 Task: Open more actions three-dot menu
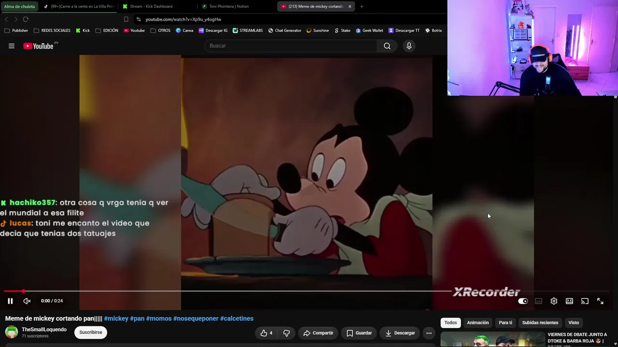click(429, 333)
